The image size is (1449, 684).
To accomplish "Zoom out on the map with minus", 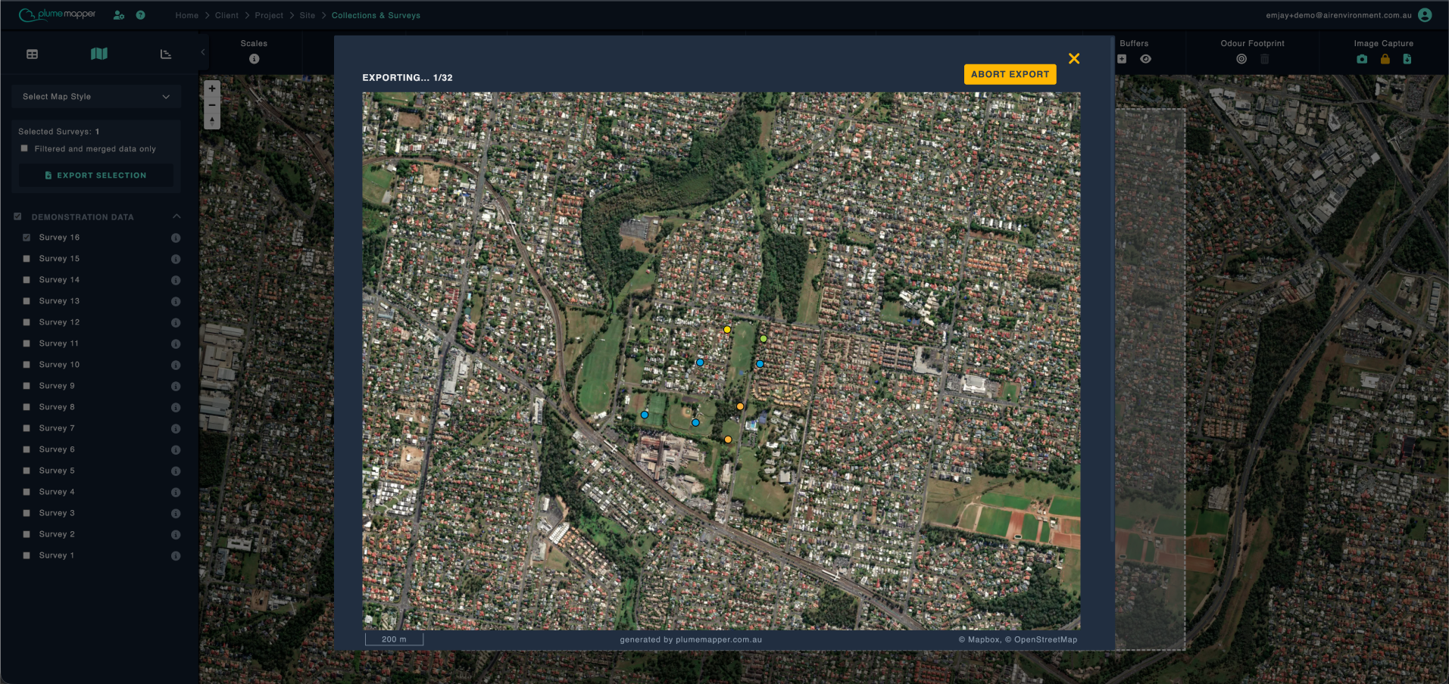I will pos(212,104).
